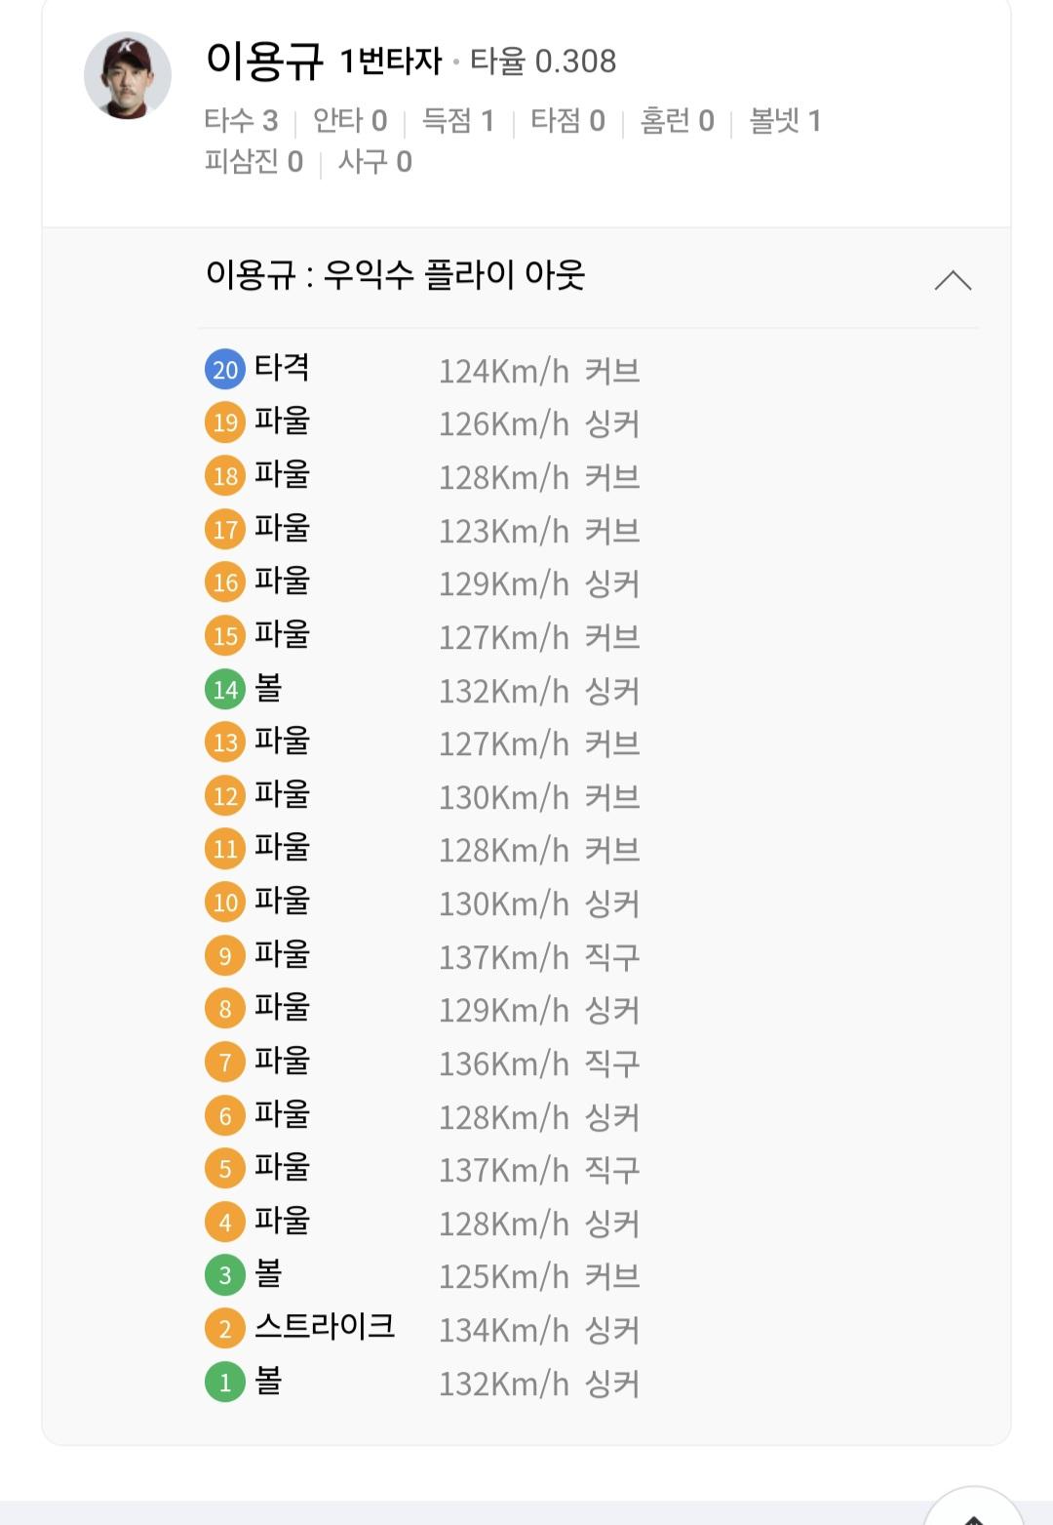
Task: Click green ball badge number 14
Action: (225, 690)
